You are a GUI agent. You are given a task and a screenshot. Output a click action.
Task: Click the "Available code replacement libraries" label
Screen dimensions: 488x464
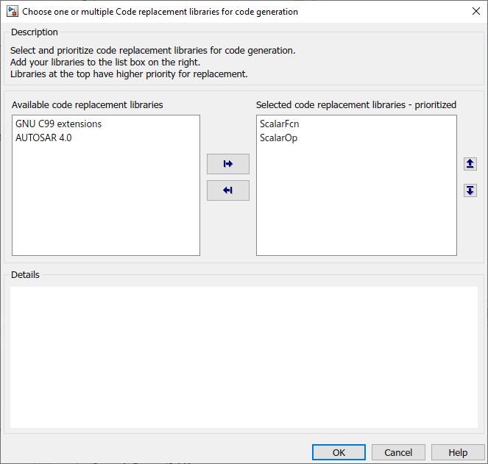click(87, 105)
